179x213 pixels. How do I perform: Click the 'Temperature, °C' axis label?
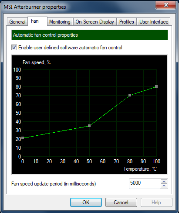(140, 169)
